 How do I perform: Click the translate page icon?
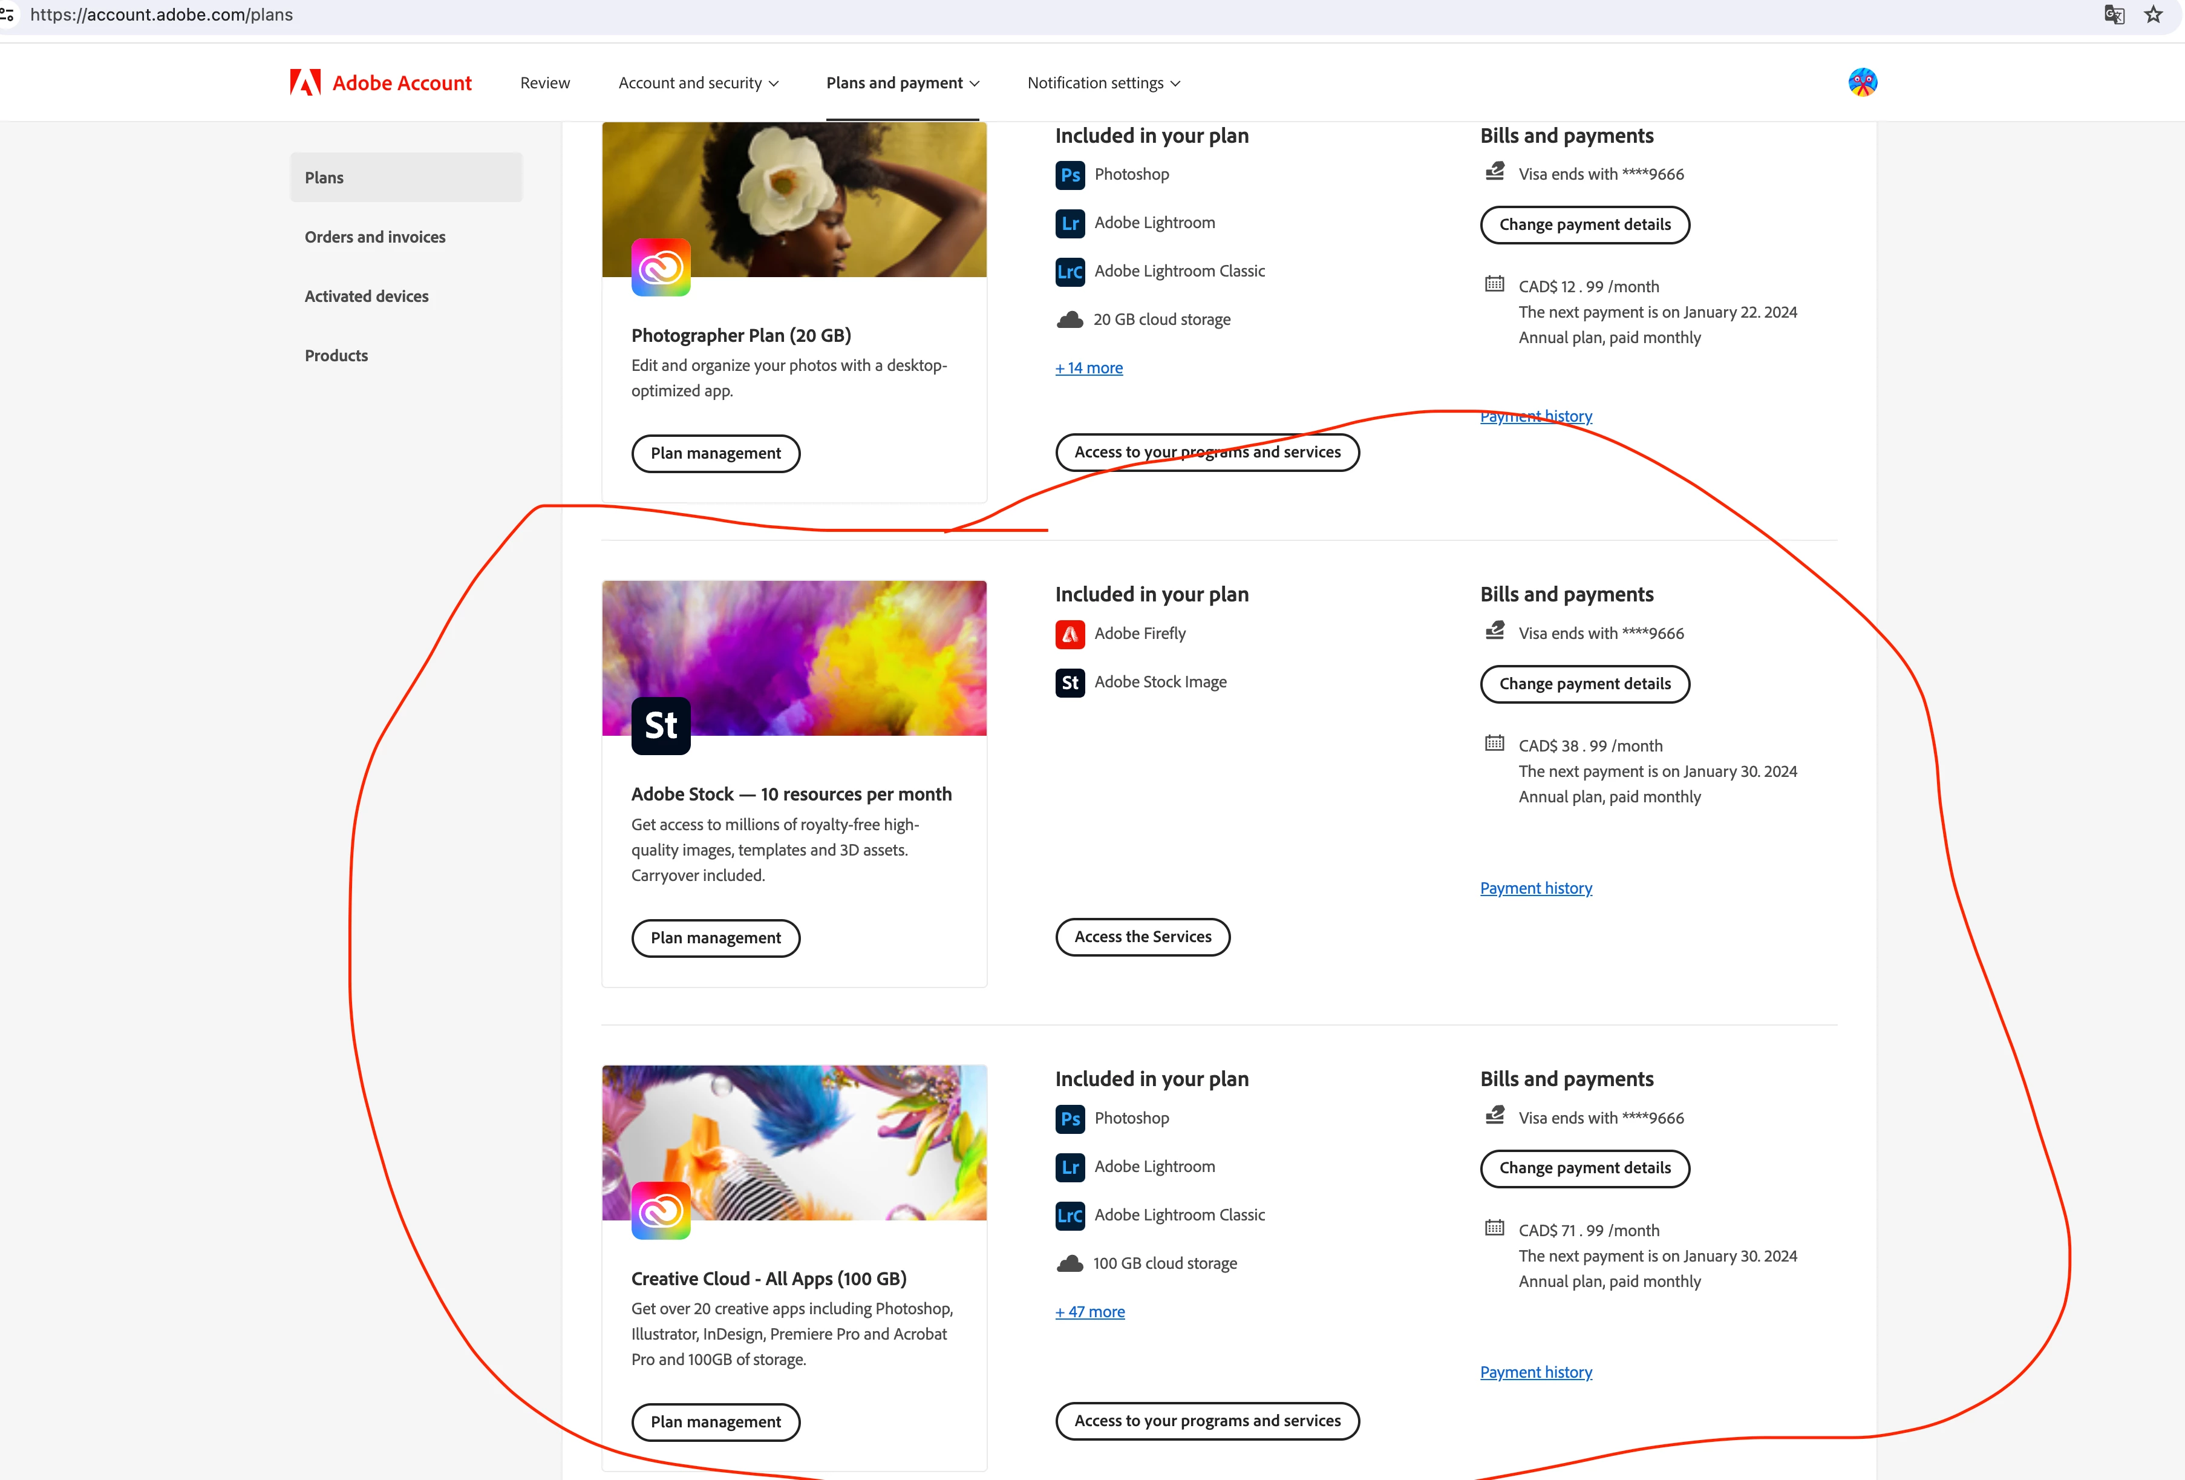click(2114, 14)
